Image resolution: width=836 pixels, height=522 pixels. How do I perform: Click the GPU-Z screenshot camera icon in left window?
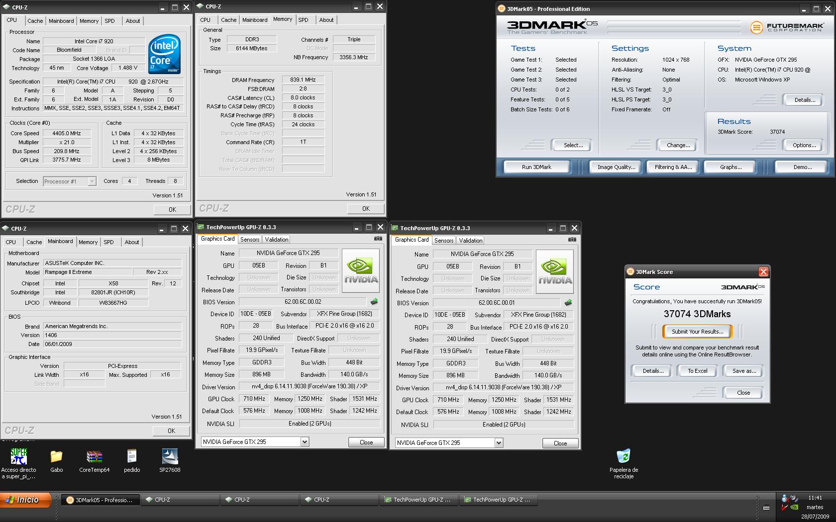378,239
